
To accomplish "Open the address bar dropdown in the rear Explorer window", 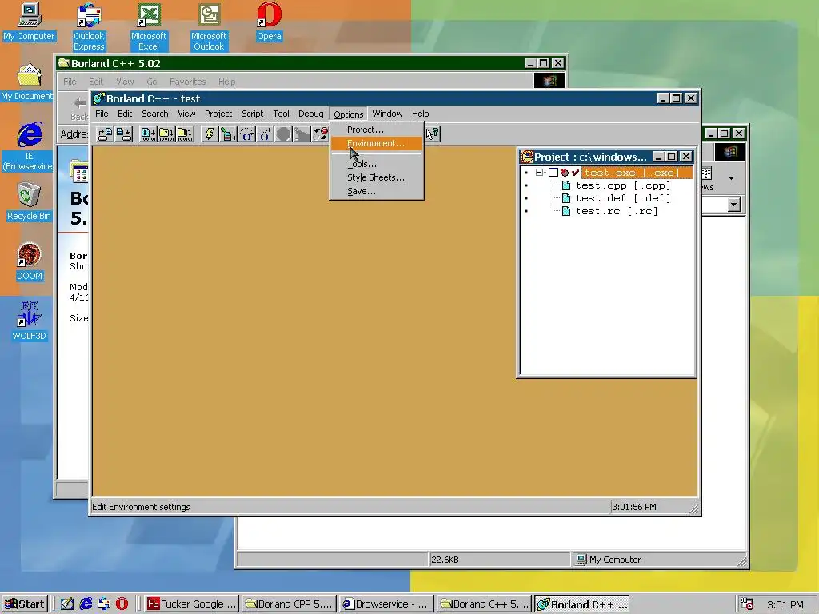I will tap(734, 204).
